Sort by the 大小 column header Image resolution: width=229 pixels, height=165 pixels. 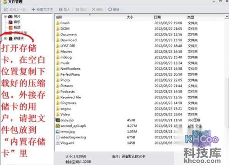(x=130, y=17)
